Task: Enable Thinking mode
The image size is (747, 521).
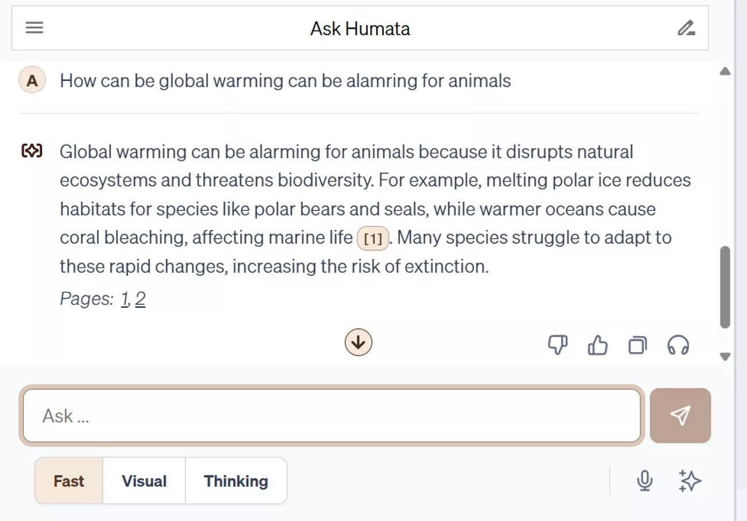Action: click(x=236, y=481)
